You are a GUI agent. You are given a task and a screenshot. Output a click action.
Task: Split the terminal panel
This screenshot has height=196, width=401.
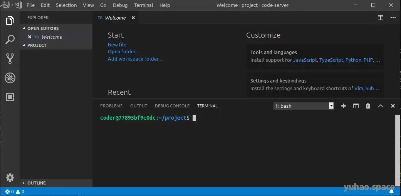coord(356,106)
